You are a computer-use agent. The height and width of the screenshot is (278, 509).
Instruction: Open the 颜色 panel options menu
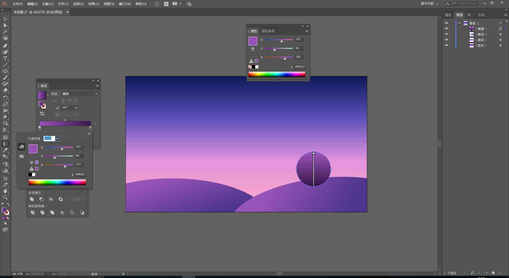pyautogui.click(x=307, y=31)
